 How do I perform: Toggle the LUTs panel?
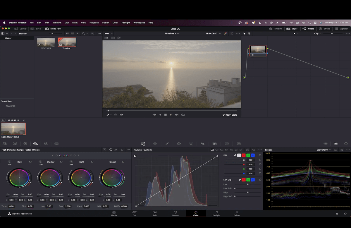click(x=35, y=29)
